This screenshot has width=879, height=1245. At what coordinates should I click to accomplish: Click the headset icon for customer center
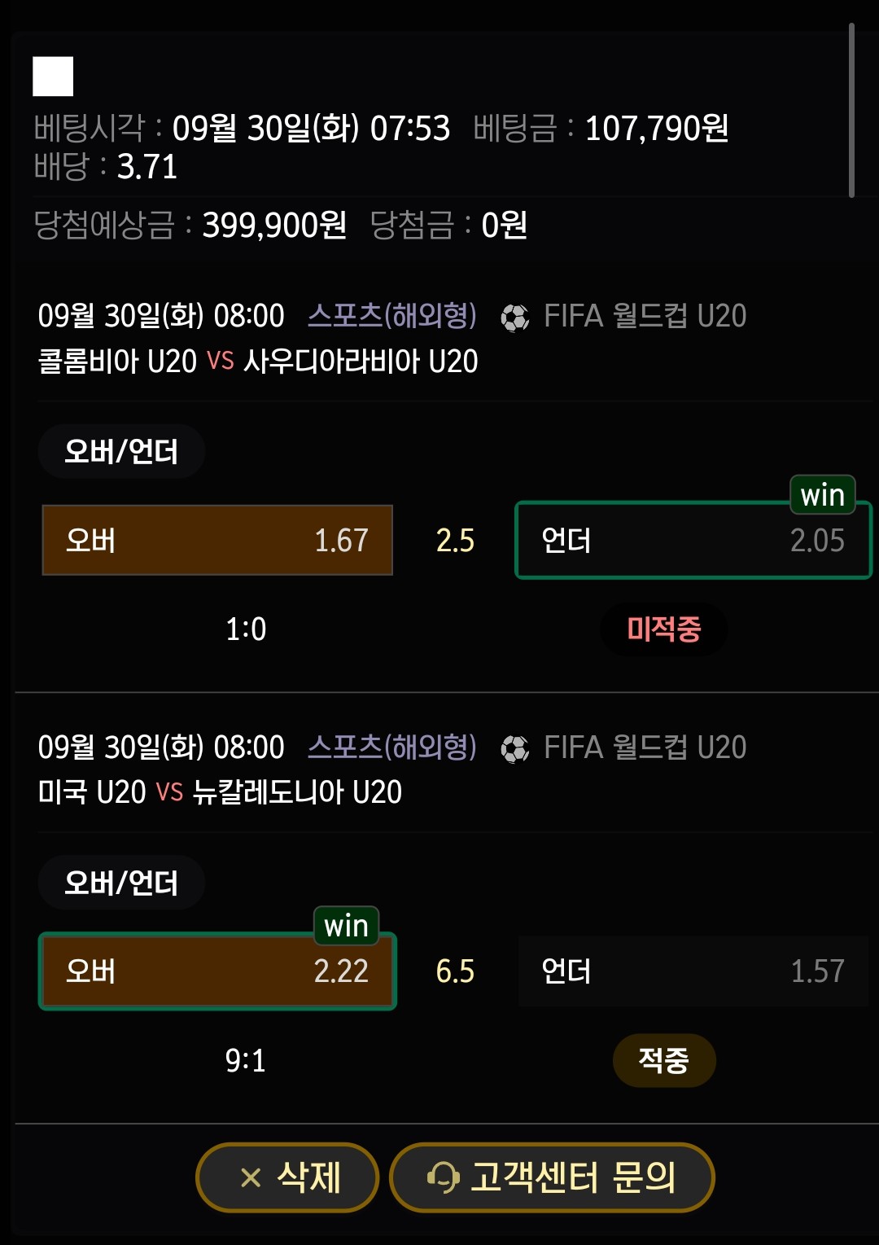(x=443, y=1177)
